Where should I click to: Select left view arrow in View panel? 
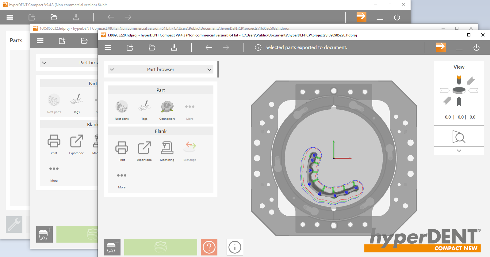coord(445,90)
